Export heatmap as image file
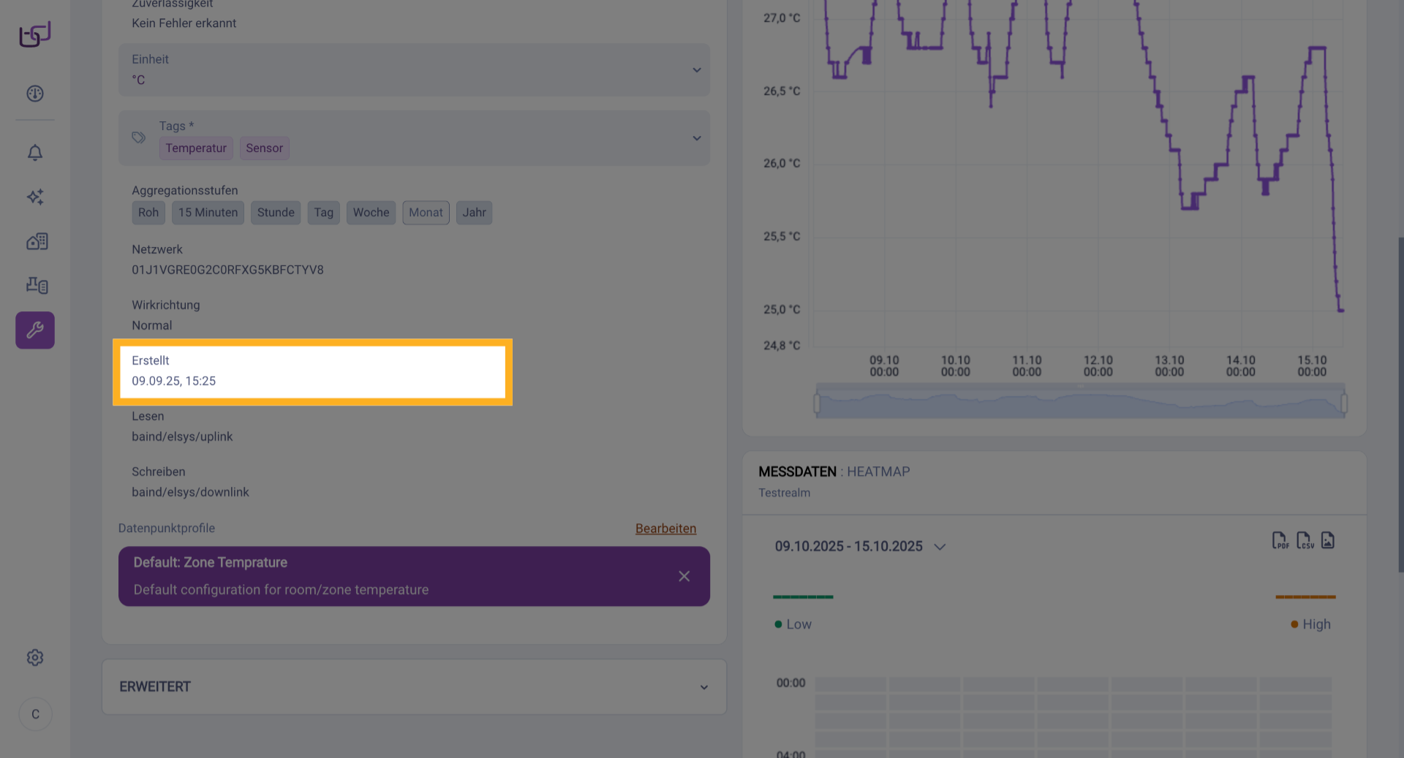Image resolution: width=1404 pixels, height=758 pixels. coord(1328,541)
